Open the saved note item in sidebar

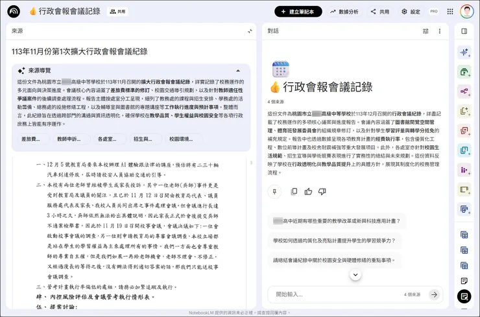464,281
